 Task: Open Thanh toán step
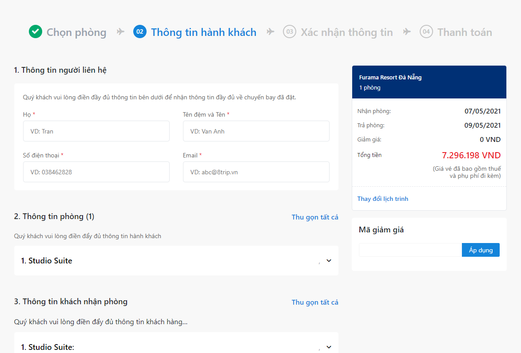(x=465, y=32)
